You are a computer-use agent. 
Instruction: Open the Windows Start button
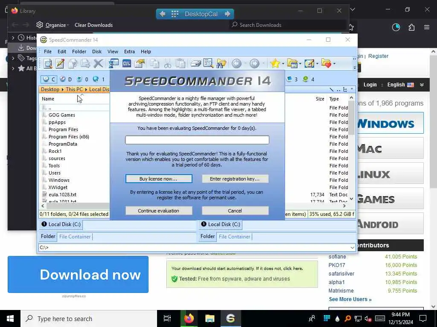click(10, 318)
